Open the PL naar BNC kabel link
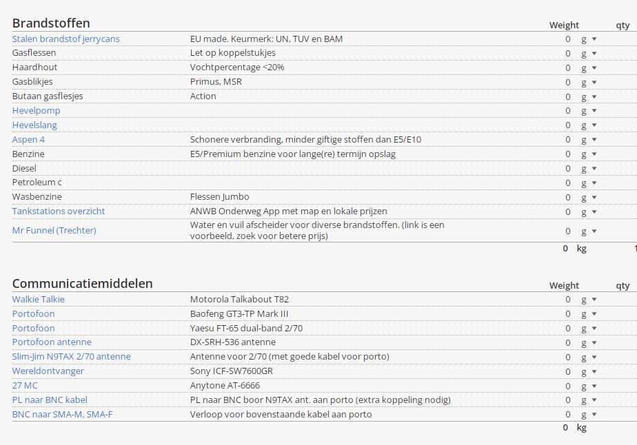 coord(50,400)
